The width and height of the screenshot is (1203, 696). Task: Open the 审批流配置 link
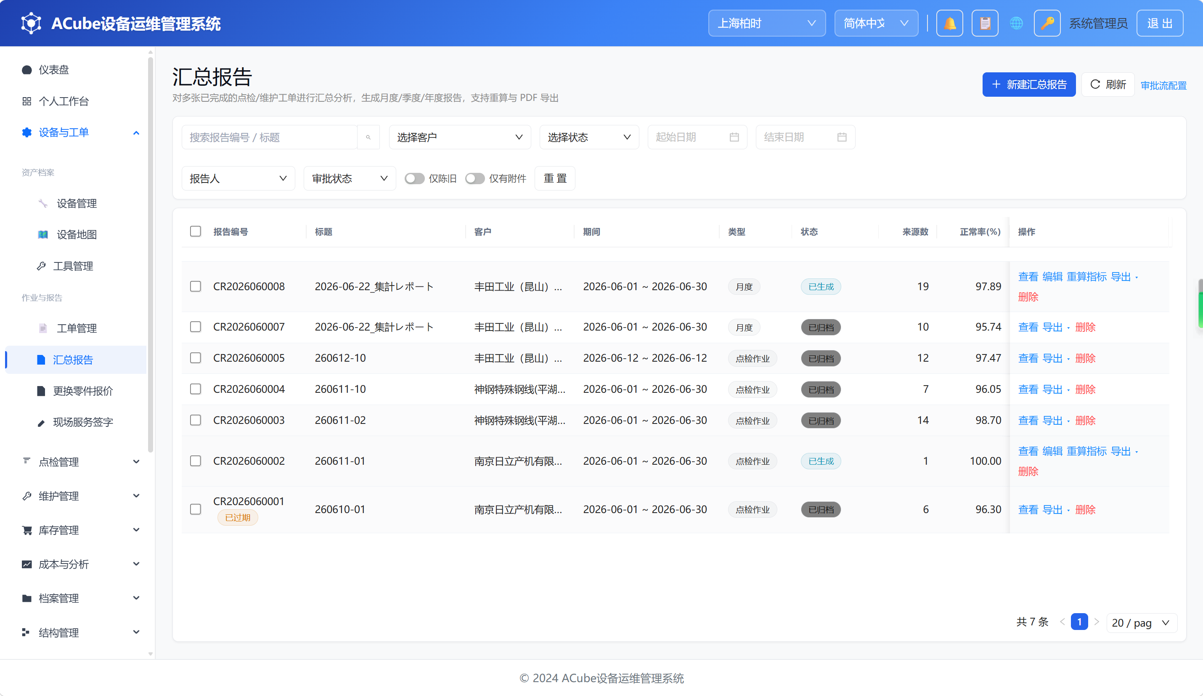1163,85
